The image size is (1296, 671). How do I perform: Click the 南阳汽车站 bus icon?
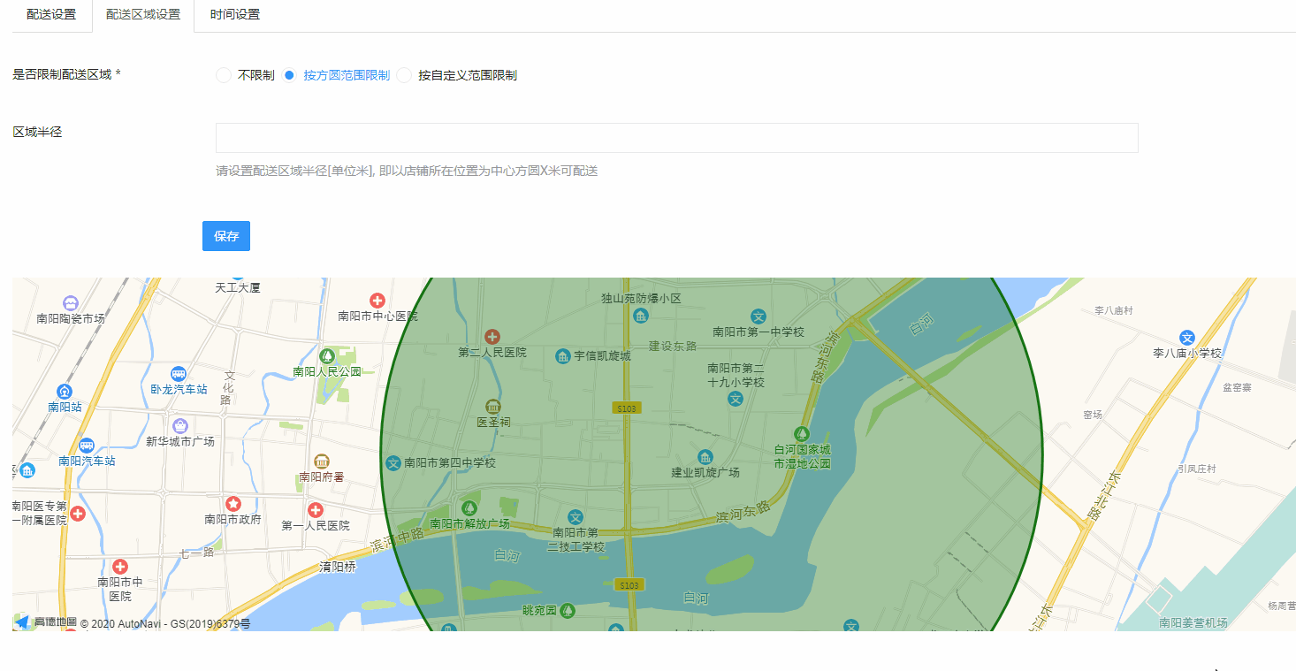[x=87, y=445]
